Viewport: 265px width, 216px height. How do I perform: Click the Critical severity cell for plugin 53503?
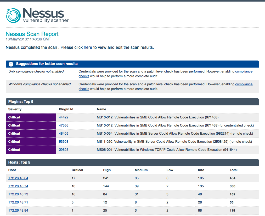coord(31,142)
